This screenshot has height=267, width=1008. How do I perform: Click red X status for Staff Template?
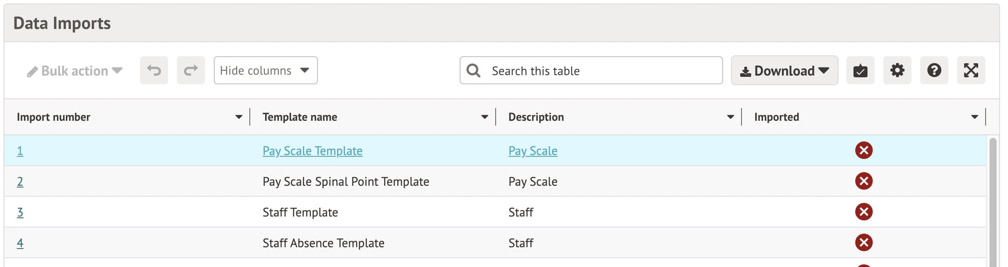click(x=864, y=212)
